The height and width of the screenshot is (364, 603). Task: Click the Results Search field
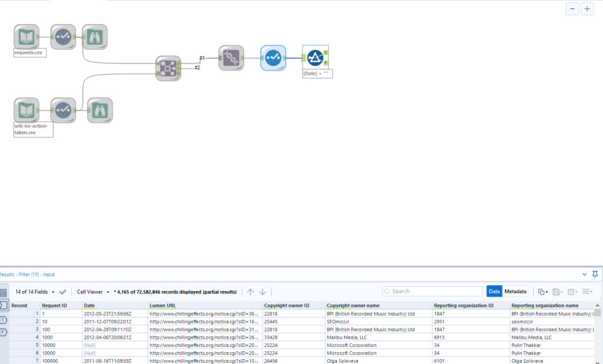pyautogui.click(x=432, y=292)
